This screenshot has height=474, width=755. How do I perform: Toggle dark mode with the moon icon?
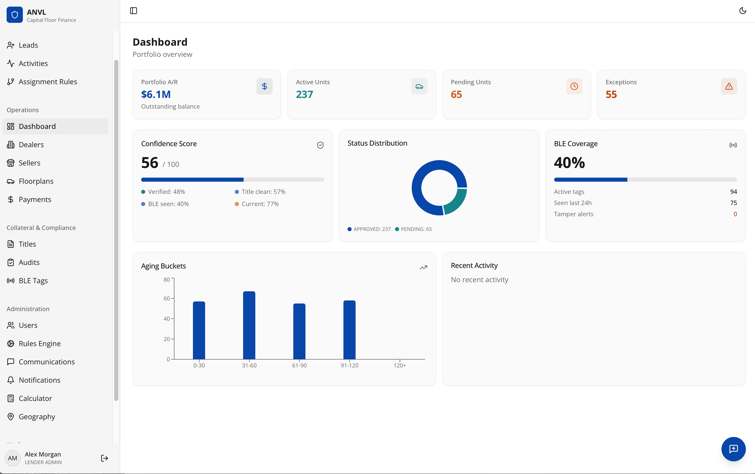click(743, 10)
